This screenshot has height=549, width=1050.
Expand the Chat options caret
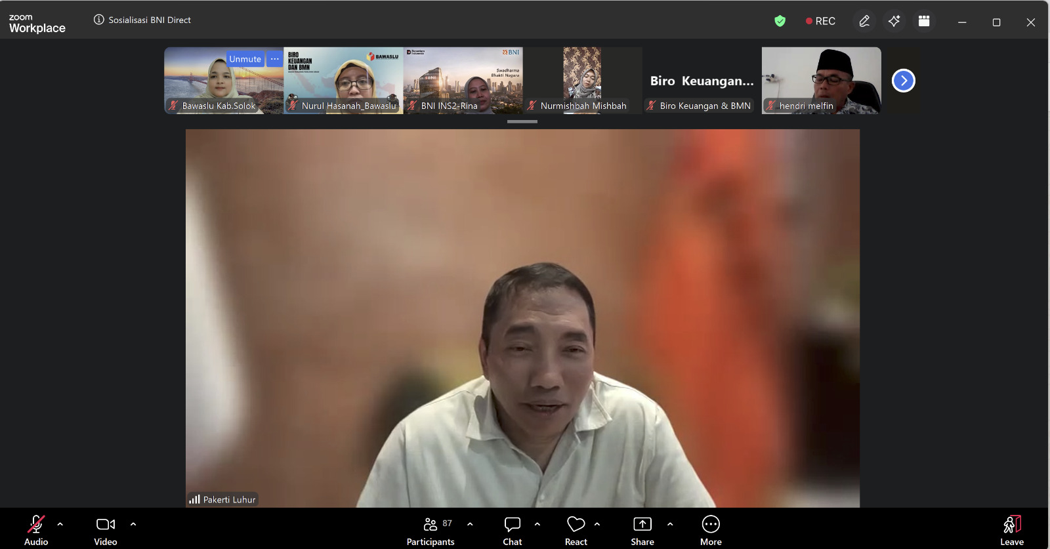(x=537, y=524)
